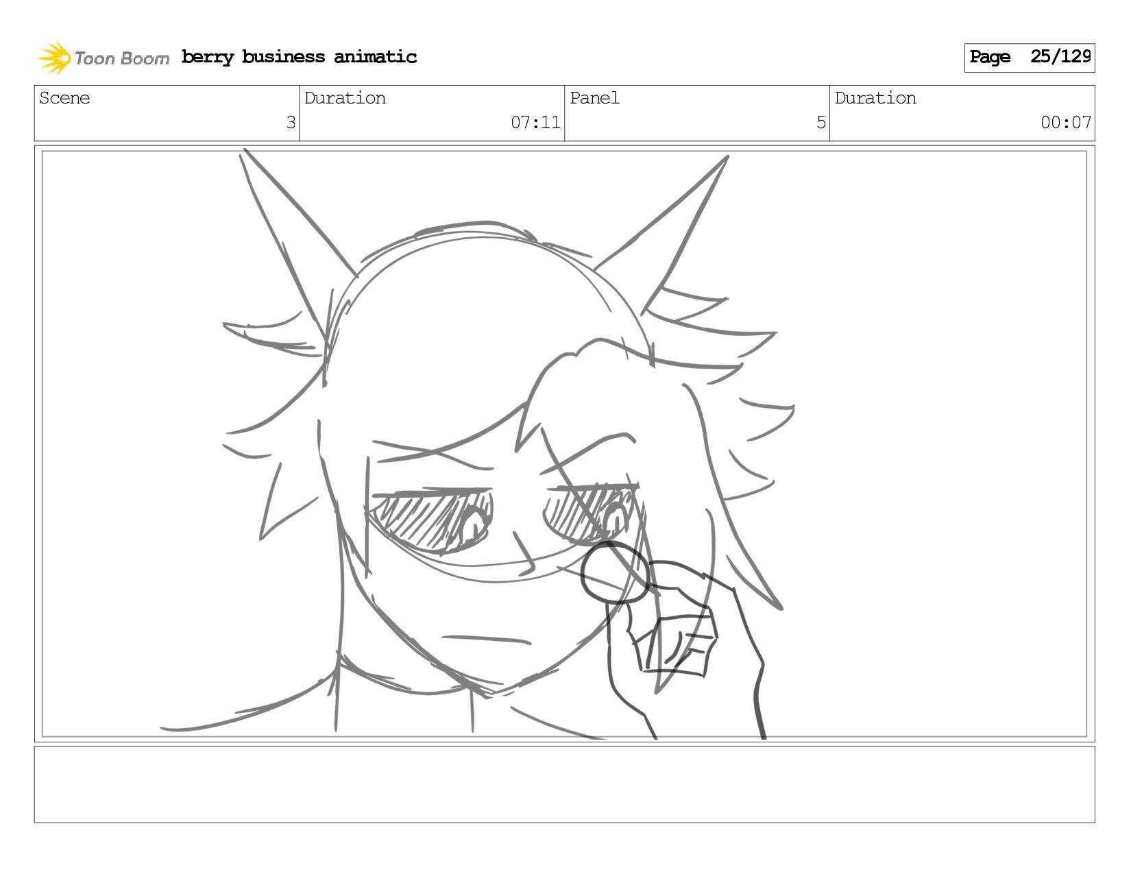Click the 'Page 25/129' box

1029,58
